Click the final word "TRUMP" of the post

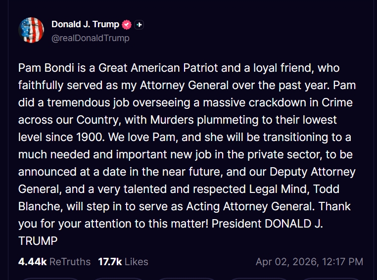click(38, 241)
